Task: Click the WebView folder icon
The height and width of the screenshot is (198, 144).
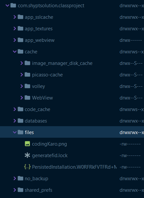Action: click(27, 98)
